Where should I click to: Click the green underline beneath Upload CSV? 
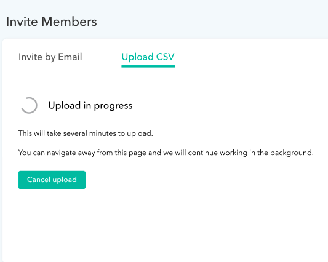point(148,66)
